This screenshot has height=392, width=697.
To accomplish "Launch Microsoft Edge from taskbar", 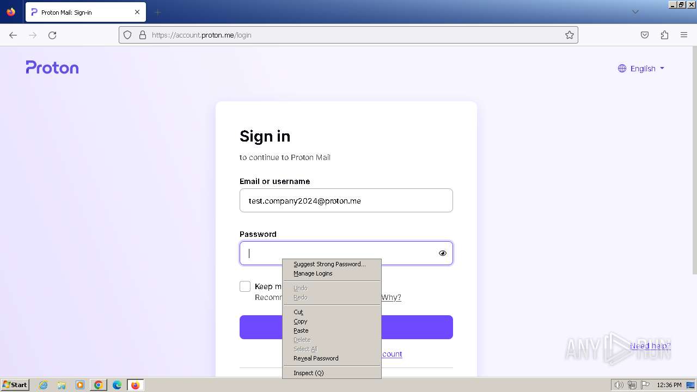I will (x=117, y=385).
